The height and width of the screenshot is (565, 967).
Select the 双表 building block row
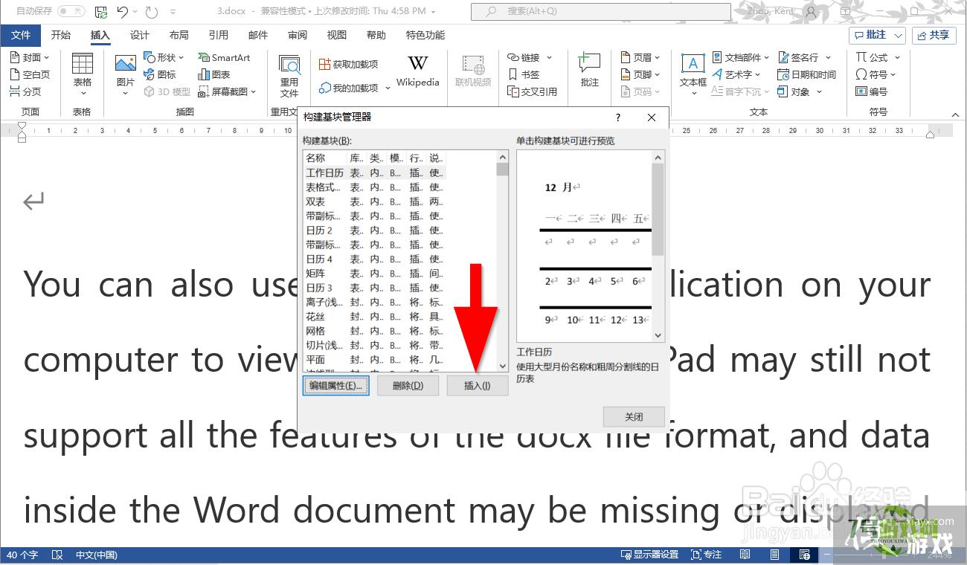click(x=375, y=201)
